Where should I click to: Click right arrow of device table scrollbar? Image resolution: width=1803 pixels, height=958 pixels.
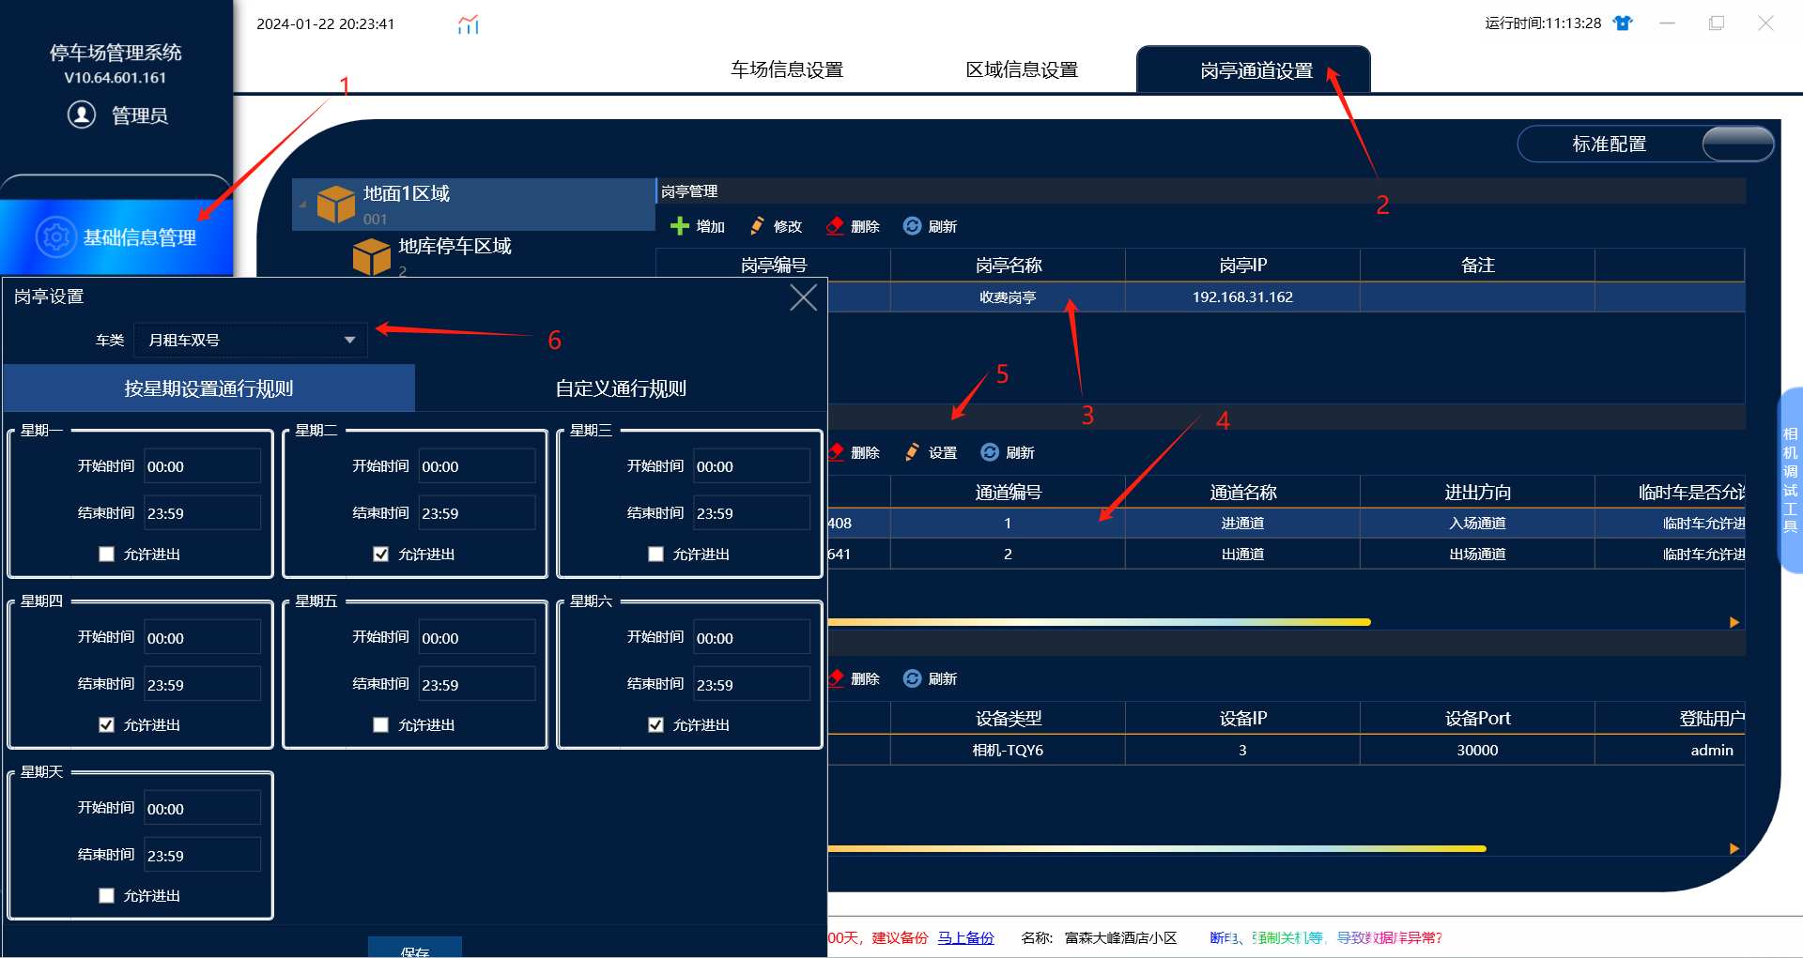pyautogui.click(x=1734, y=848)
